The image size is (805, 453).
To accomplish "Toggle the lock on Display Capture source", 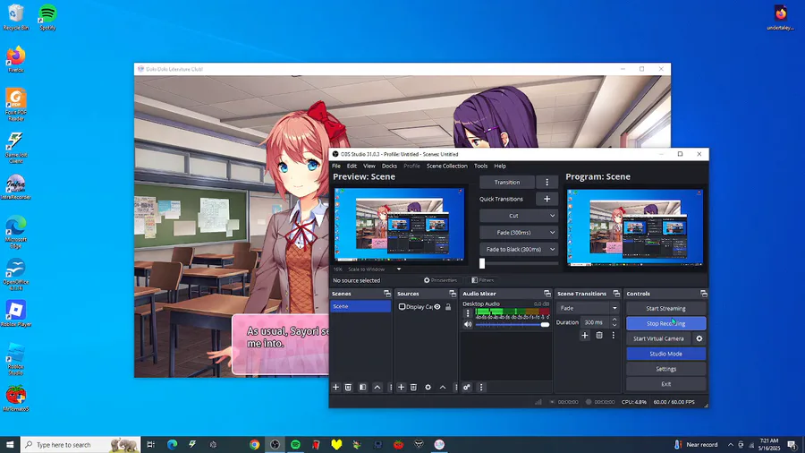I will [448, 306].
